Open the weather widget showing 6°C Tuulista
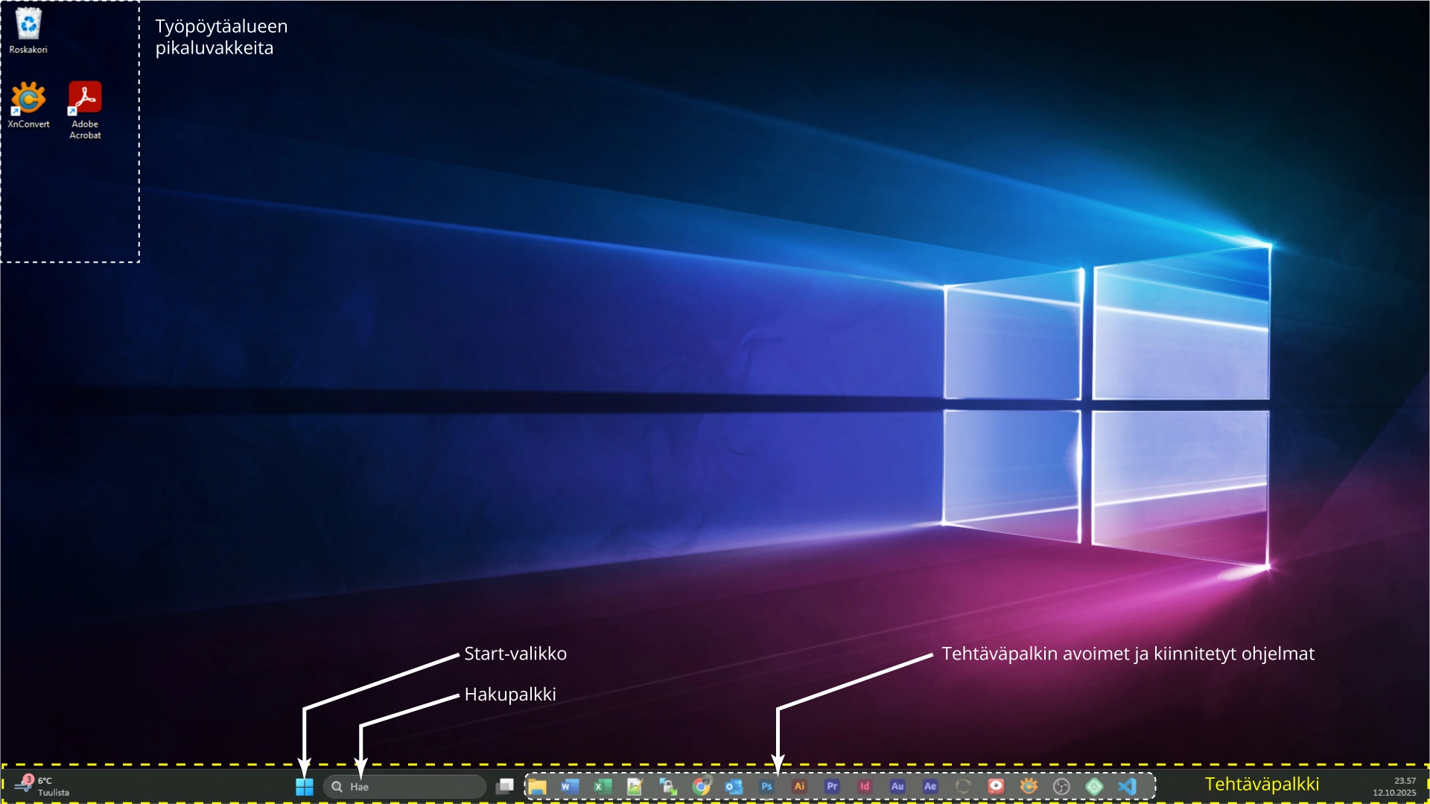The image size is (1430, 804). point(43,786)
